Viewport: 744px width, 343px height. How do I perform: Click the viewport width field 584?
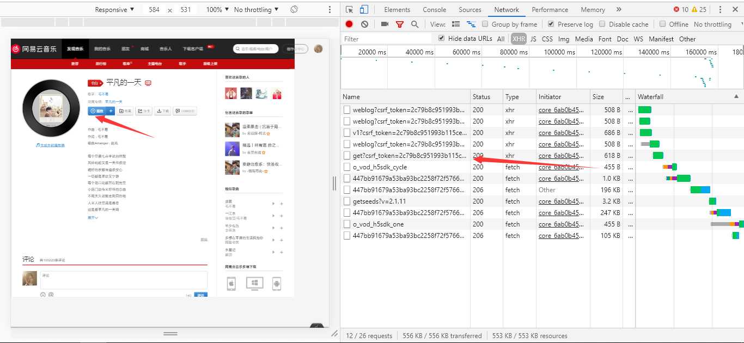tap(154, 10)
